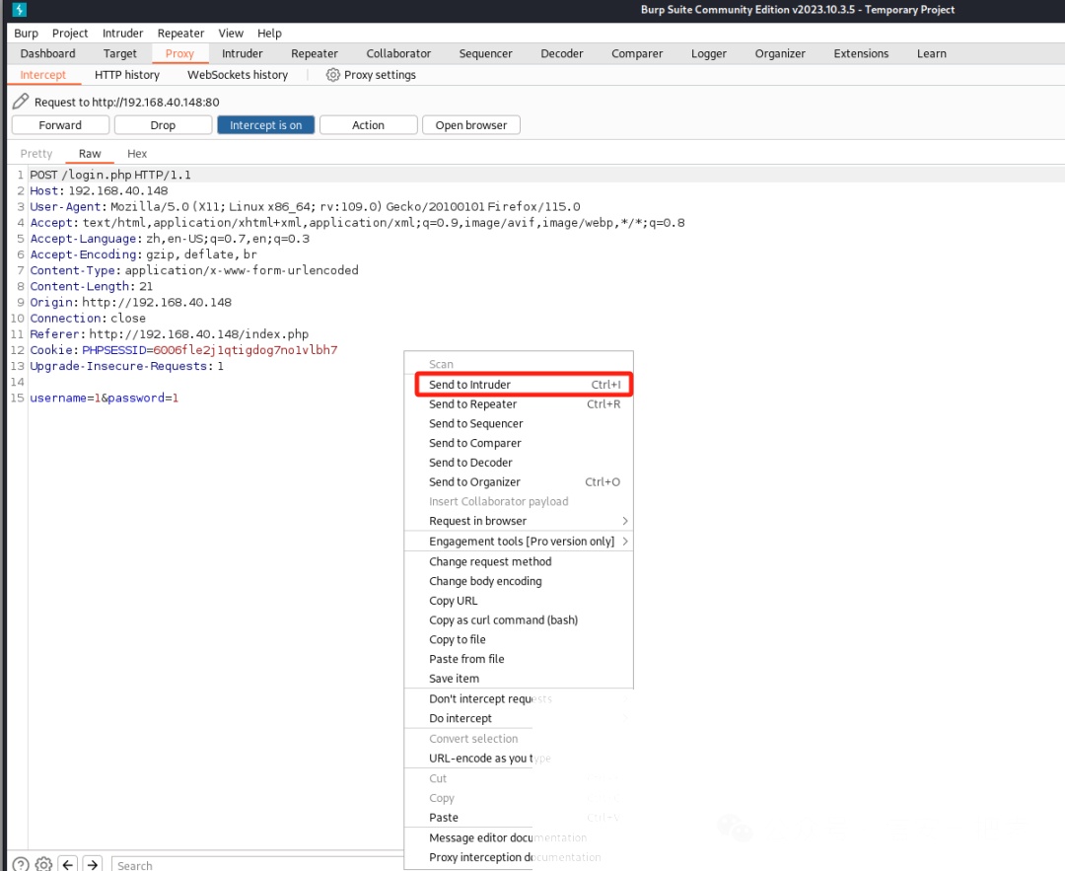Select the Proxy tab
This screenshot has height=871, width=1065.
point(179,53)
